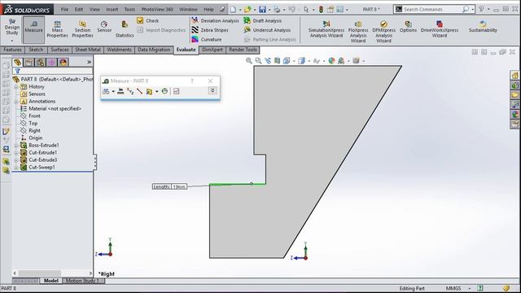
Task: Click the Print icon
Action: [x=277, y=9]
